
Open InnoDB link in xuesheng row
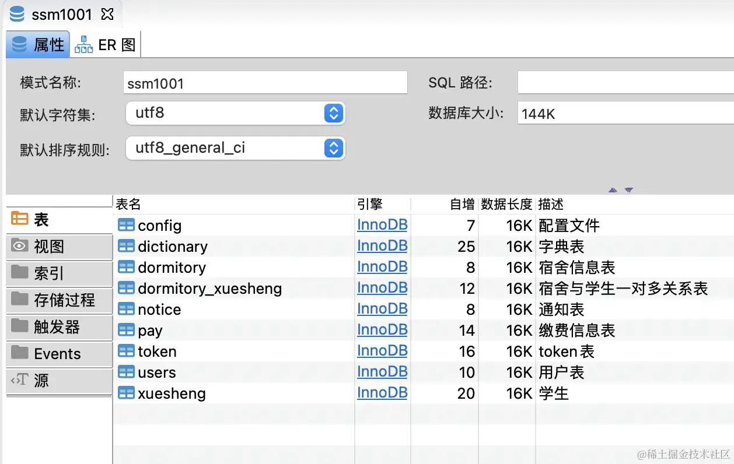[382, 393]
